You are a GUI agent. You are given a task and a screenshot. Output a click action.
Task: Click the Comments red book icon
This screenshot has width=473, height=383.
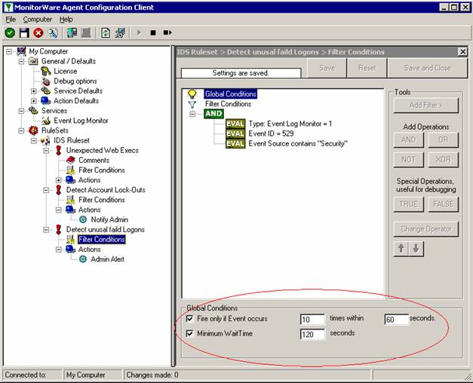tap(71, 160)
